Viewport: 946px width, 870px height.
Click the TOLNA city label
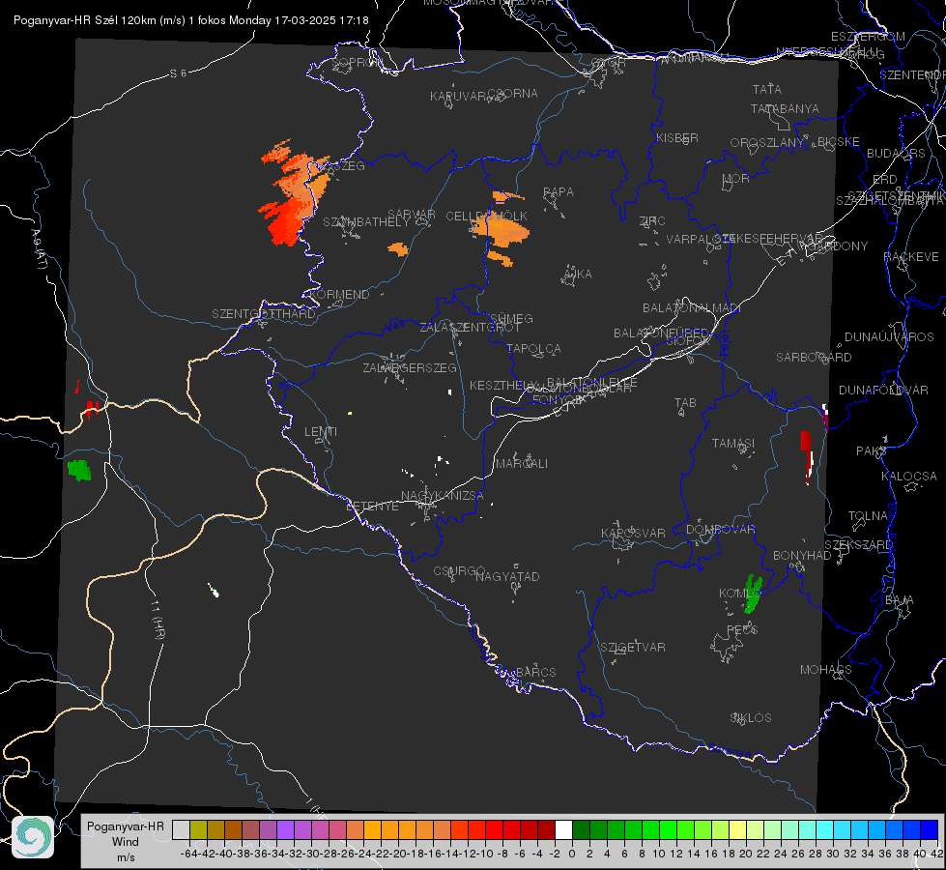click(x=868, y=516)
